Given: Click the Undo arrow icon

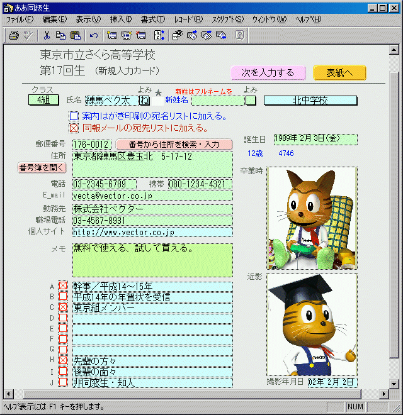Looking at the screenshot, I should pyautogui.click(x=94, y=35).
